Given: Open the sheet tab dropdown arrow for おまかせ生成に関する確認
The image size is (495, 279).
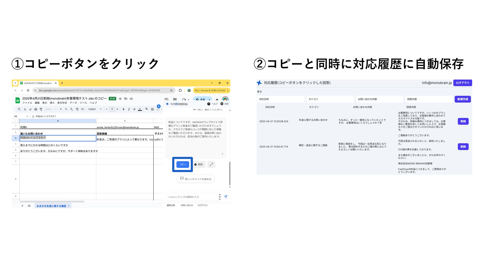Looking at the screenshot, I should pyautogui.click(x=69, y=206).
